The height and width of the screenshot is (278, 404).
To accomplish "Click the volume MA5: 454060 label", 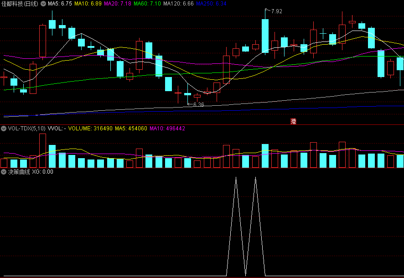I will pos(131,128).
